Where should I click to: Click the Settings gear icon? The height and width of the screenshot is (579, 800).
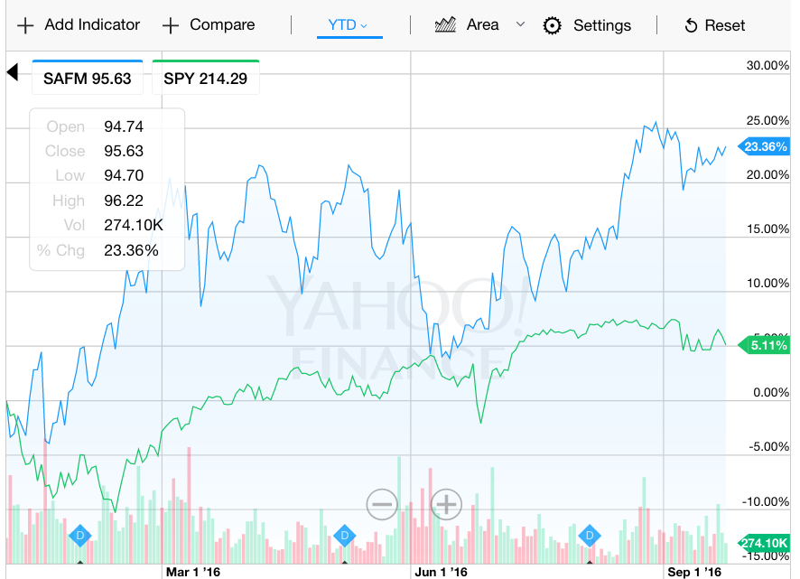tap(553, 25)
